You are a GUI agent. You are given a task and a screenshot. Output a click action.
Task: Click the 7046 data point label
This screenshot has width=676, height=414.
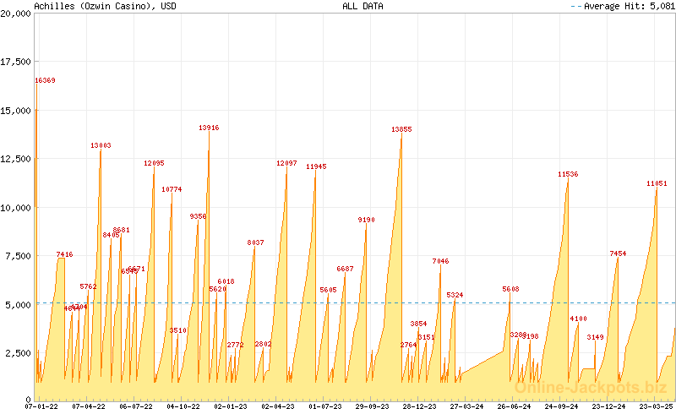(440, 261)
